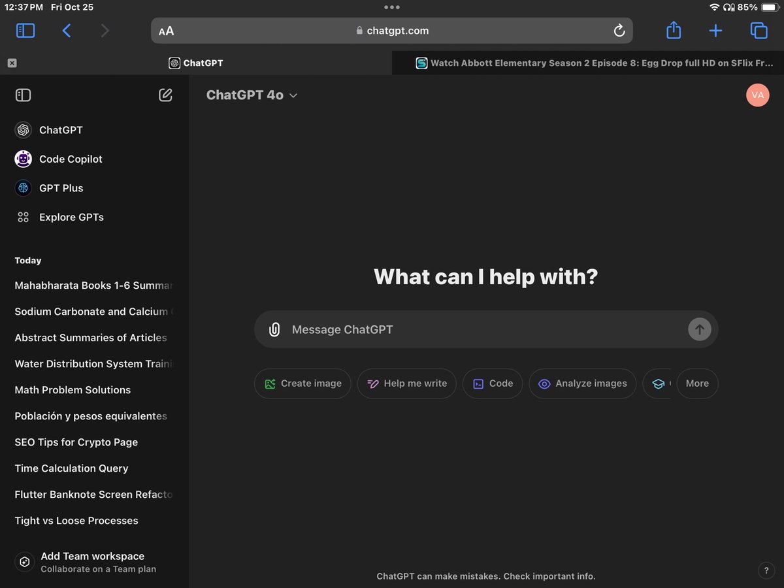Open the help question mark button
Screen dimensions: 784x588
point(766,570)
